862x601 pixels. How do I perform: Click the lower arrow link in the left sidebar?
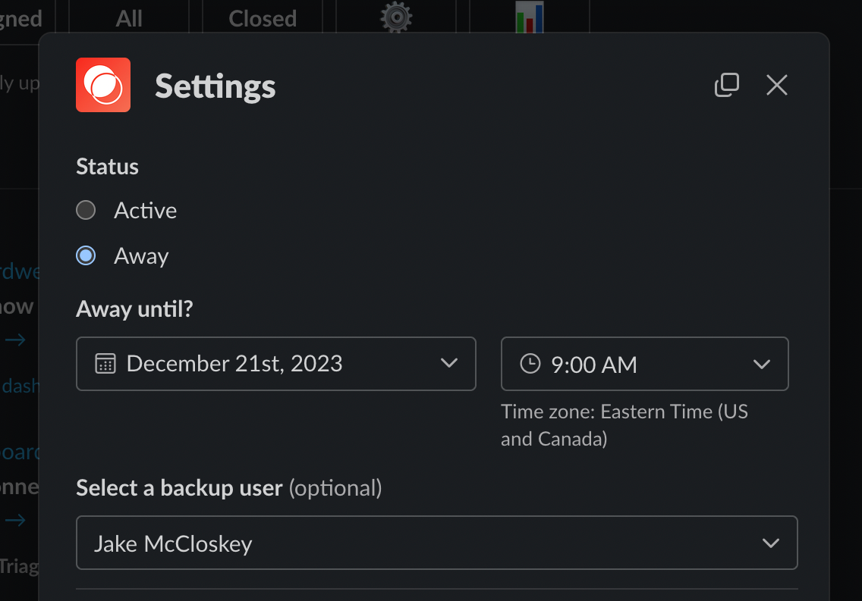[x=15, y=521]
